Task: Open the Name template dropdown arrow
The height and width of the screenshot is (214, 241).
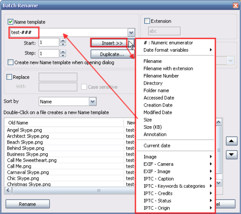Action: point(131,33)
